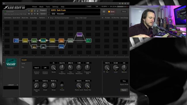This screenshot has width=187, height=105.
Task: Select the Cab block on the grid
Action: (x=43, y=47)
